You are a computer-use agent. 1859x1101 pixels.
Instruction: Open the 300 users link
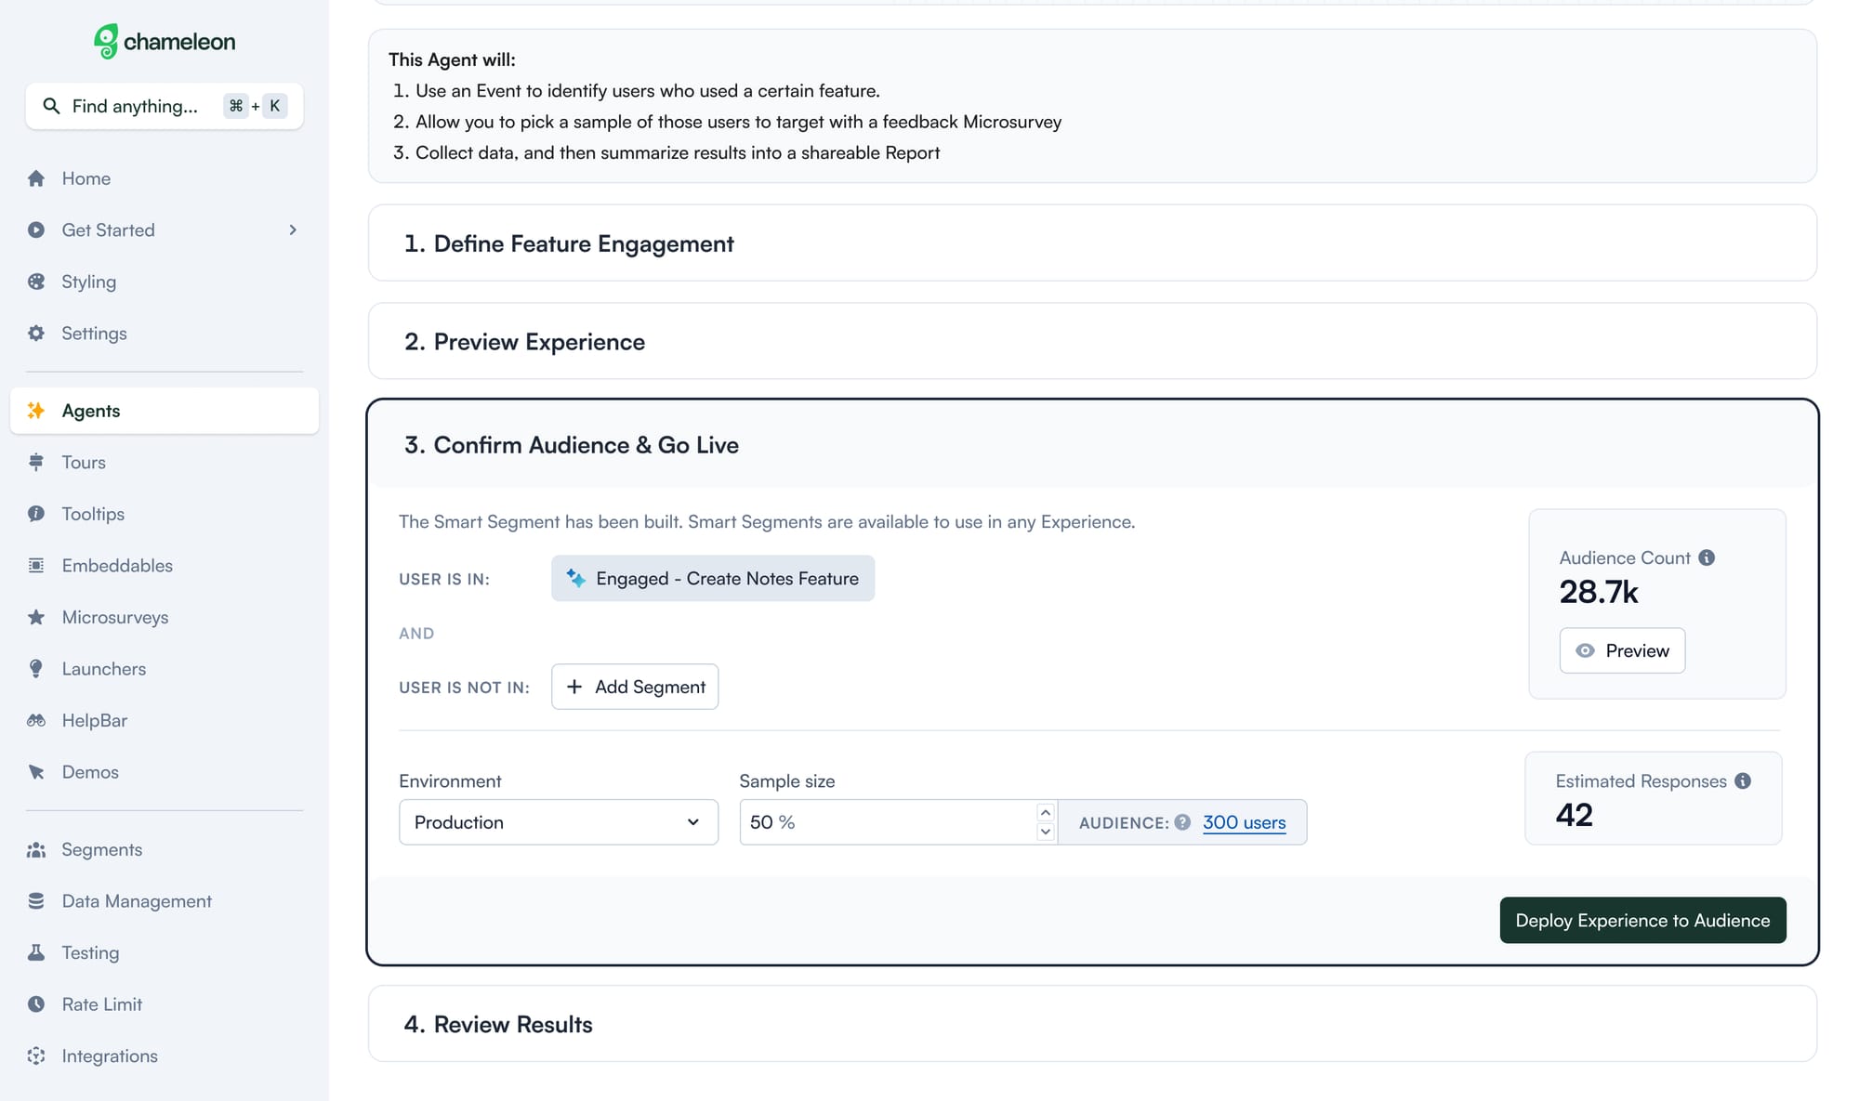click(x=1244, y=822)
